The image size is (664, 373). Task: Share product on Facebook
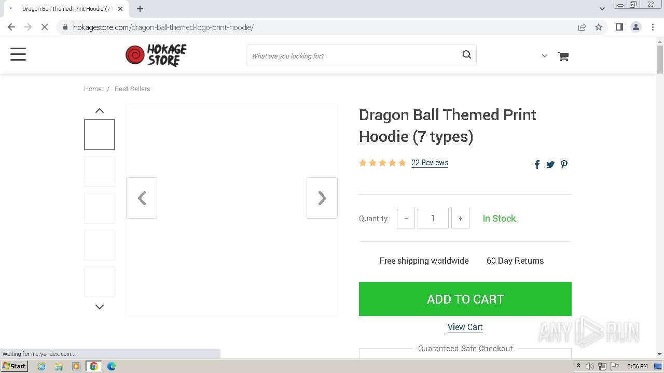[x=537, y=164]
